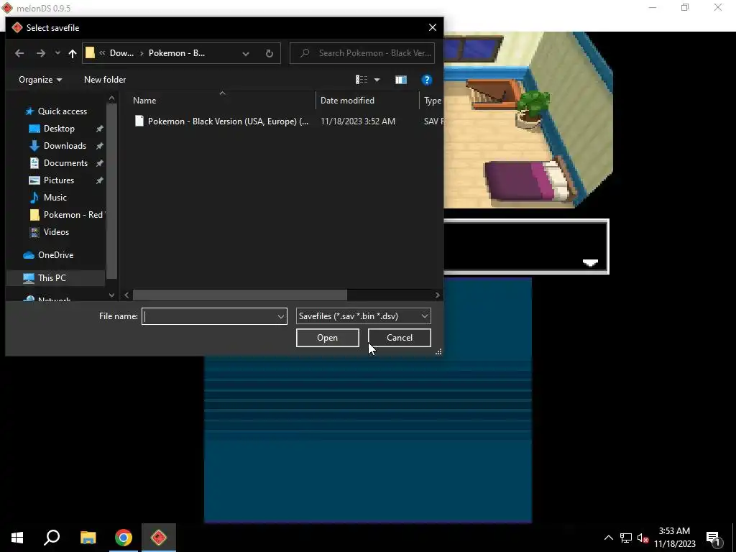
Task: Select the Pokemon - B... breadcrumb
Action: [x=177, y=53]
